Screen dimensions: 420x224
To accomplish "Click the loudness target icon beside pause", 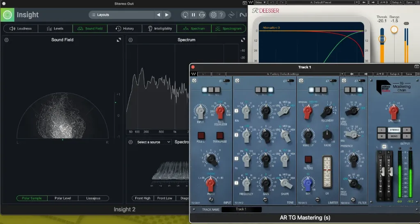I will (x=202, y=15).
